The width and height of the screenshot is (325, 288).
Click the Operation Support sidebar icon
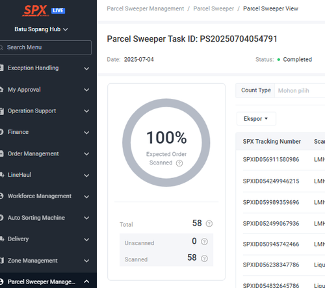coord(1,111)
